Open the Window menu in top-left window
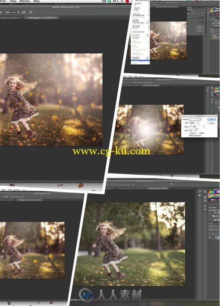 coord(24,1)
